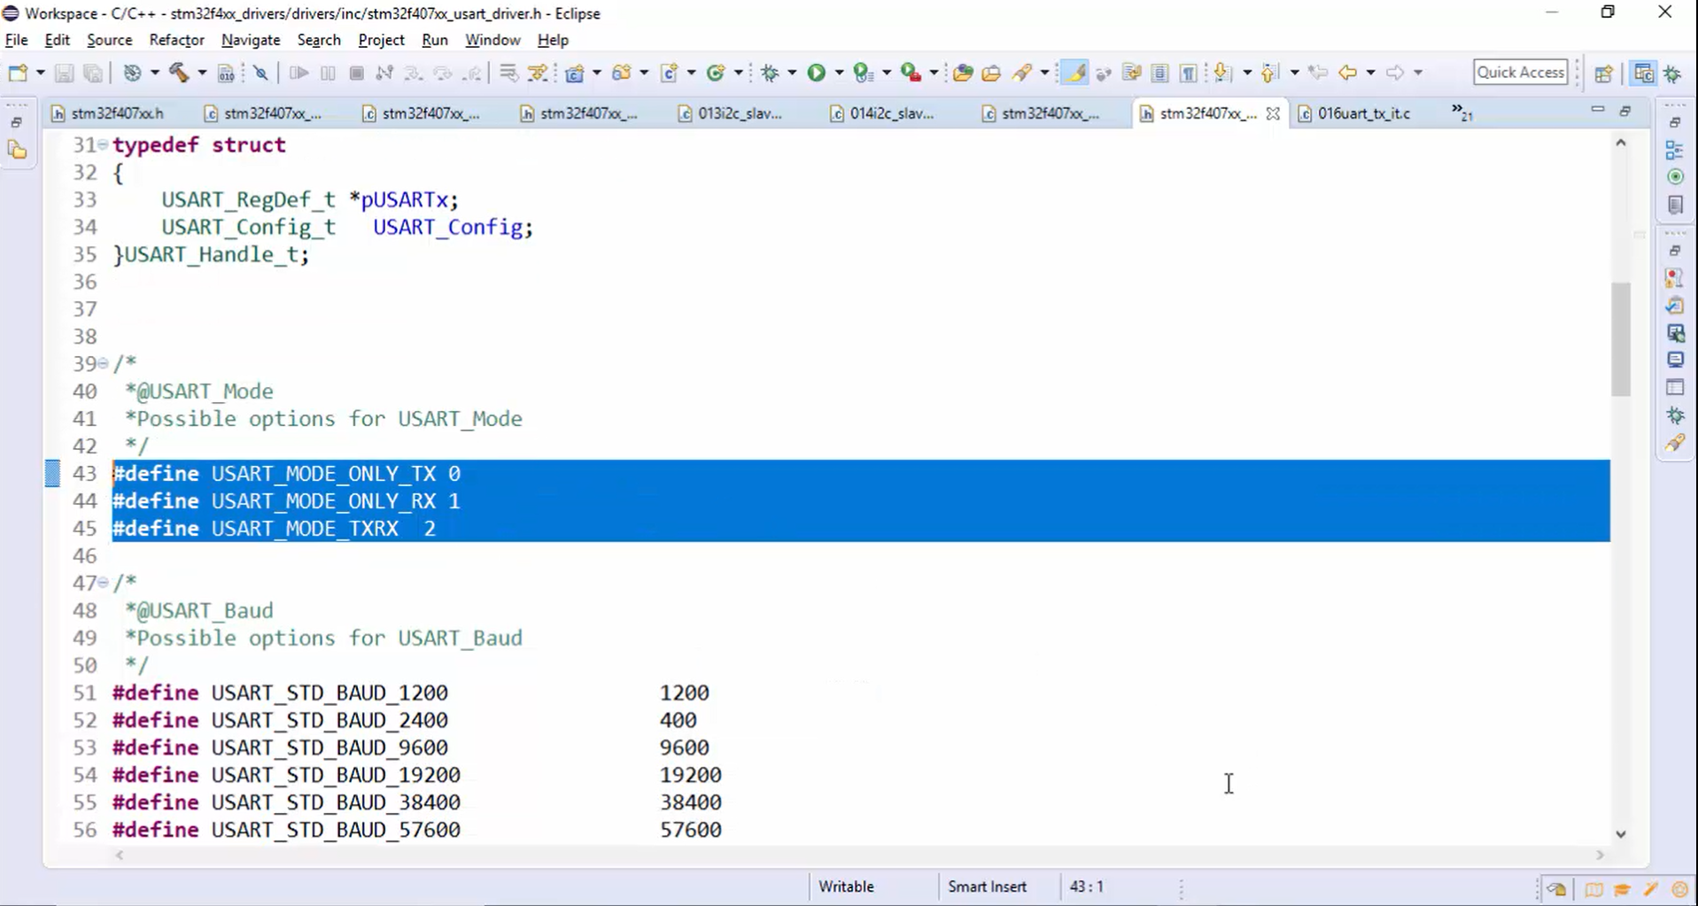Open dropdown beside Back arrow

(x=1370, y=73)
